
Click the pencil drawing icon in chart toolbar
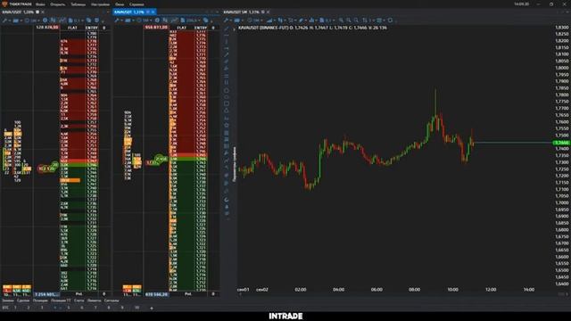pos(301,21)
